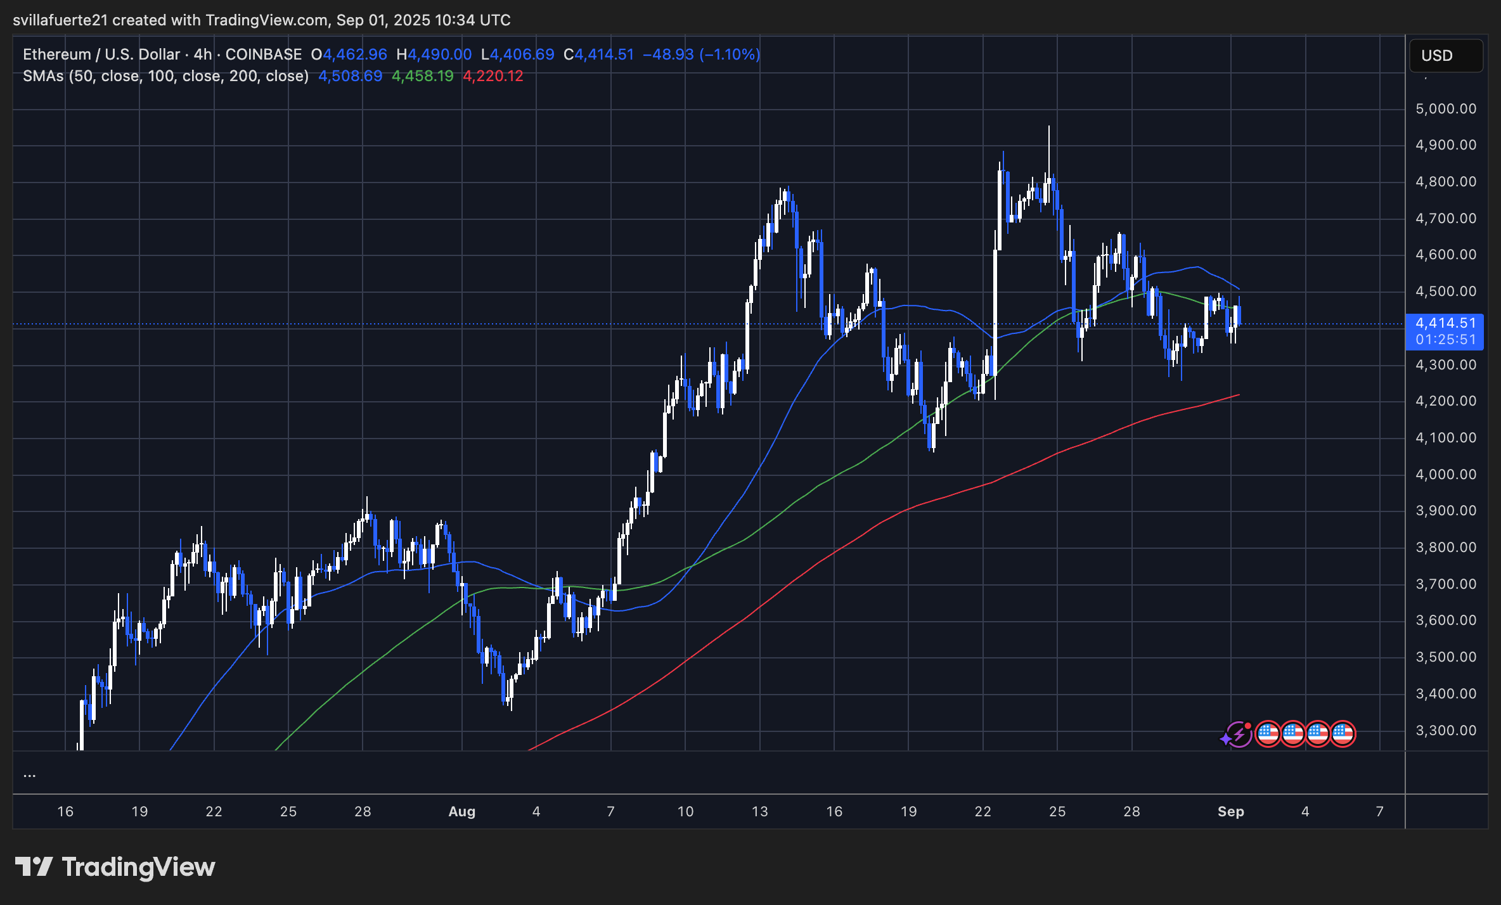The height and width of the screenshot is (905, 1501).
Task: Click the sparkle icon beside the lightning badge
Action: coord(1225,739)
